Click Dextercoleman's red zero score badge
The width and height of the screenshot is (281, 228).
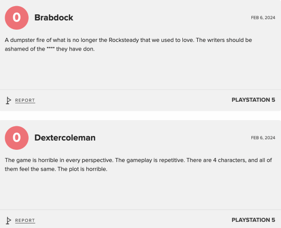(17, 138)
